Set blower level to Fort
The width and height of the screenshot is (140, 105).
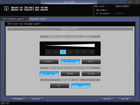[x=91, y=62]
